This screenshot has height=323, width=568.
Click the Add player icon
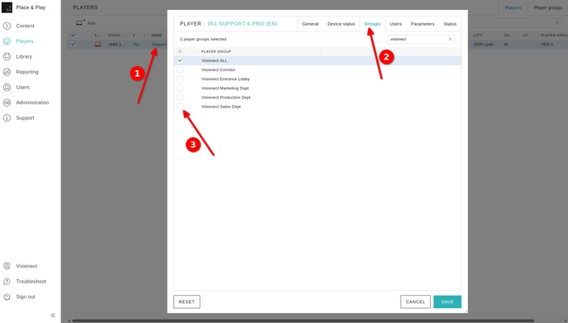(x=80, y=23)
